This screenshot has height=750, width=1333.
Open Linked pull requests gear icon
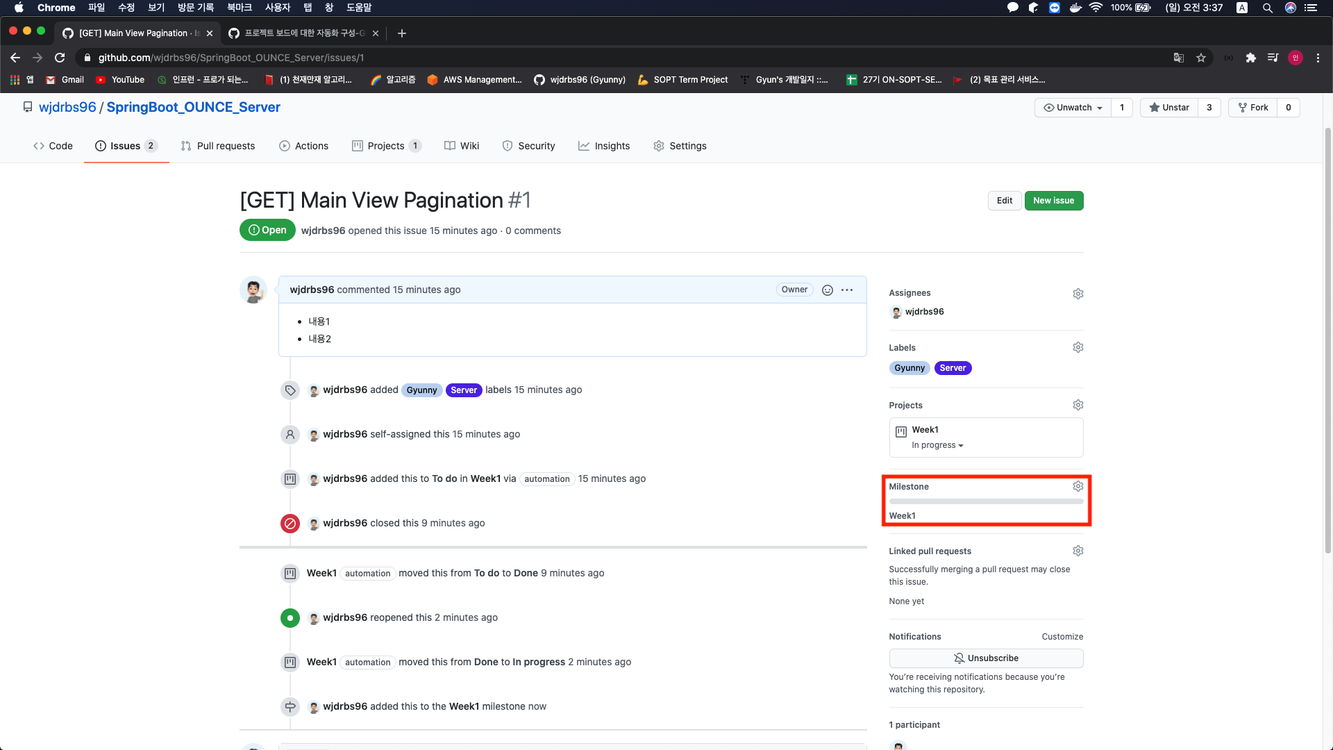pyautogui.click(x=1078, y=551)
